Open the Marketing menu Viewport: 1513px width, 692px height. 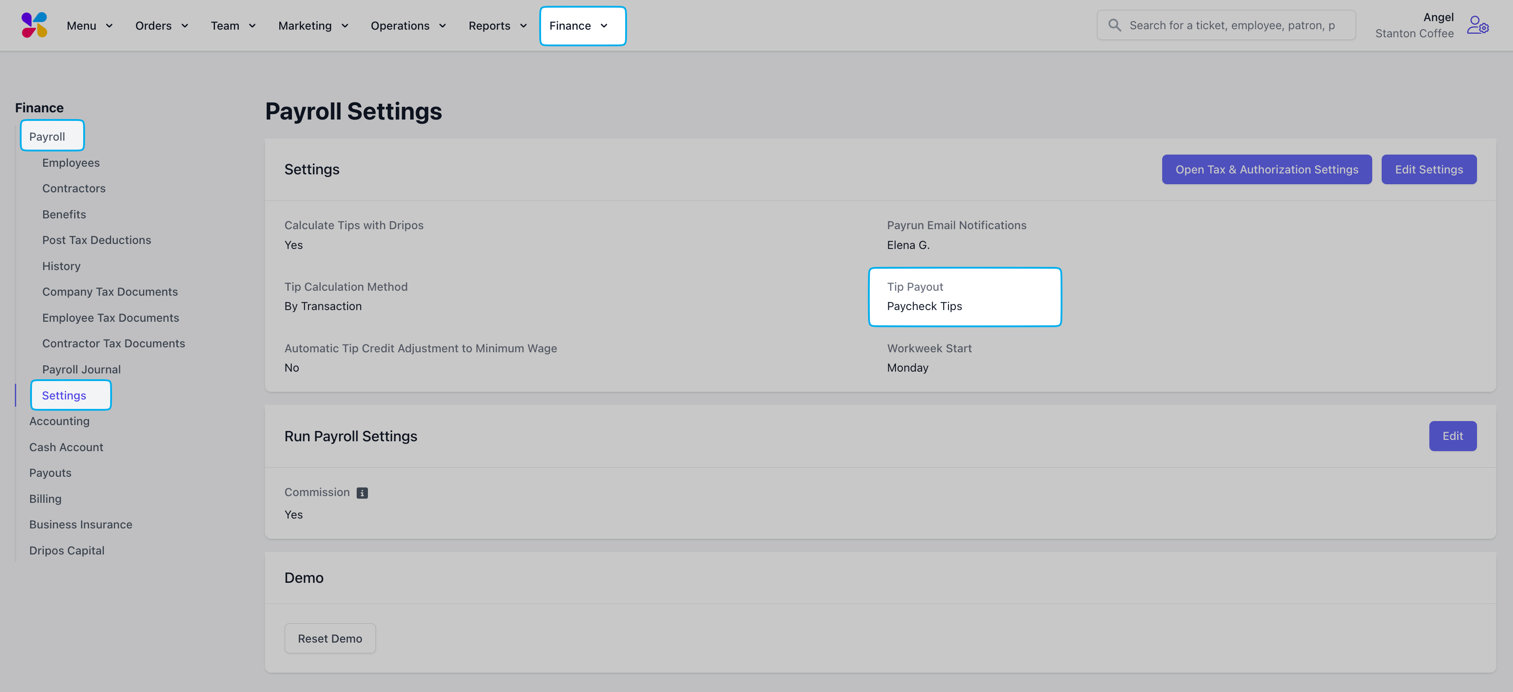[x=313, y=26]
